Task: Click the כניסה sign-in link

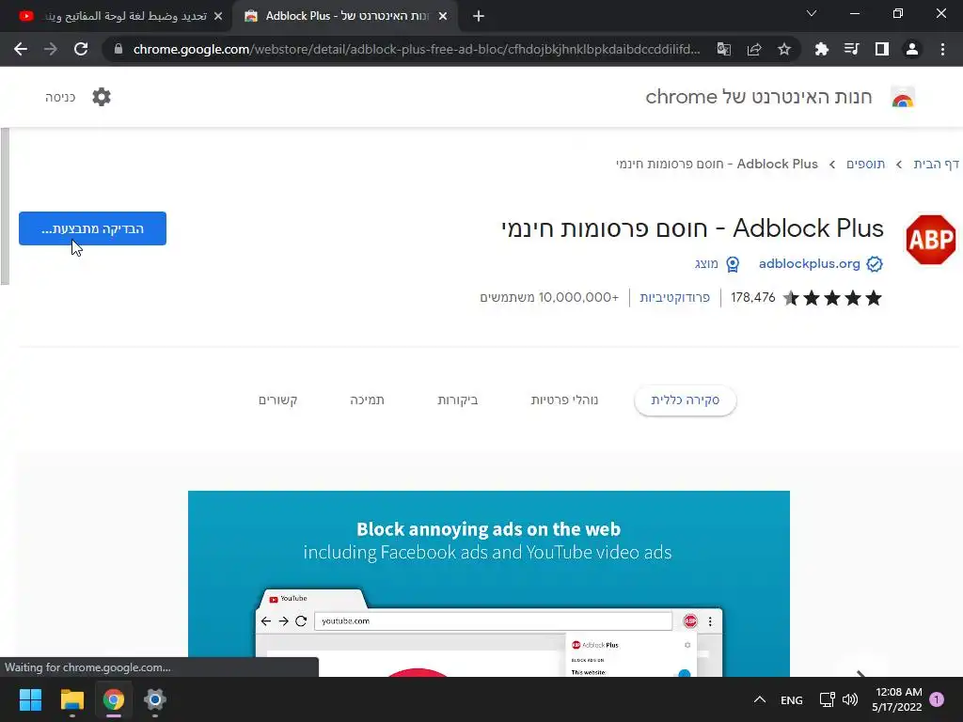Action: pos(60,97)
